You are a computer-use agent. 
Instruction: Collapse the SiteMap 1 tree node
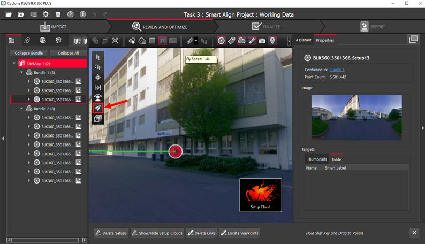click(14, 63)
